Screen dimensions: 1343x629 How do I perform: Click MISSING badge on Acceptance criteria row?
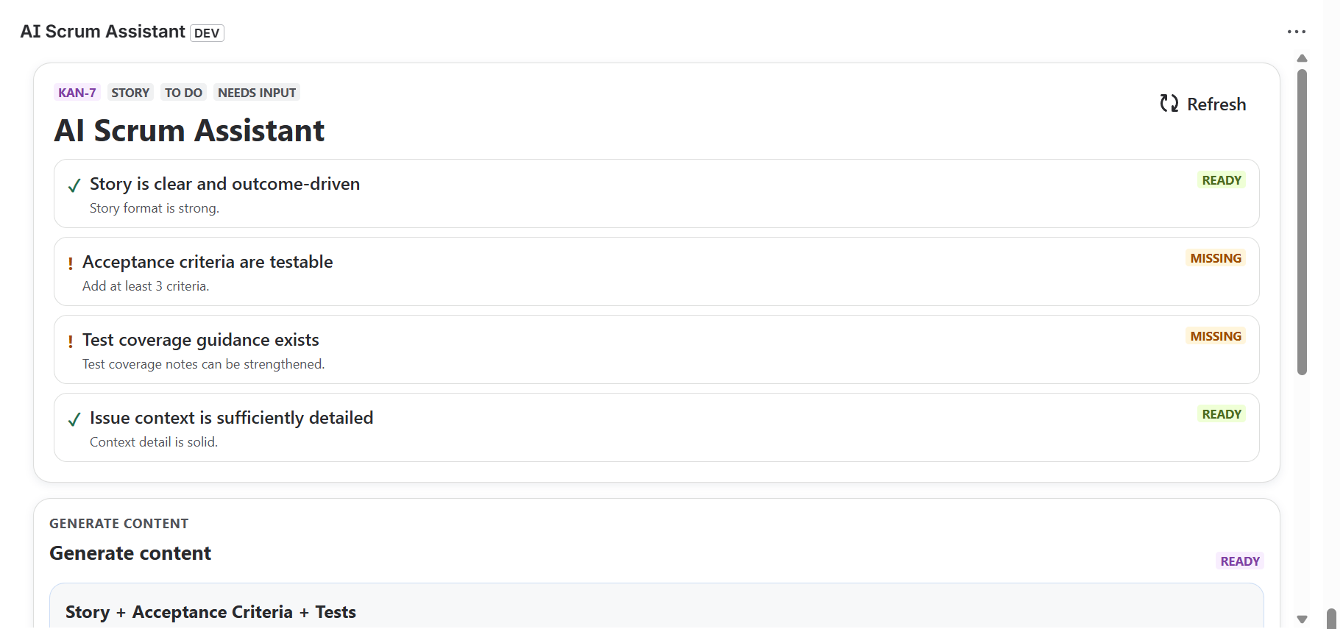(x=1215, y=258)
